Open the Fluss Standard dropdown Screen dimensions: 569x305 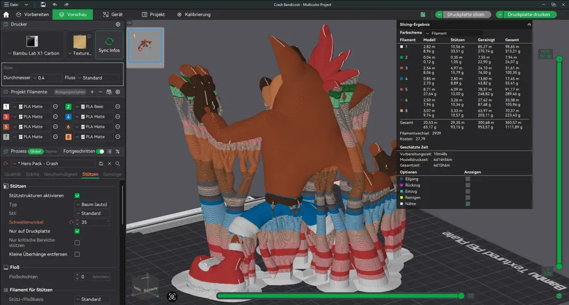tap(98, 78)
